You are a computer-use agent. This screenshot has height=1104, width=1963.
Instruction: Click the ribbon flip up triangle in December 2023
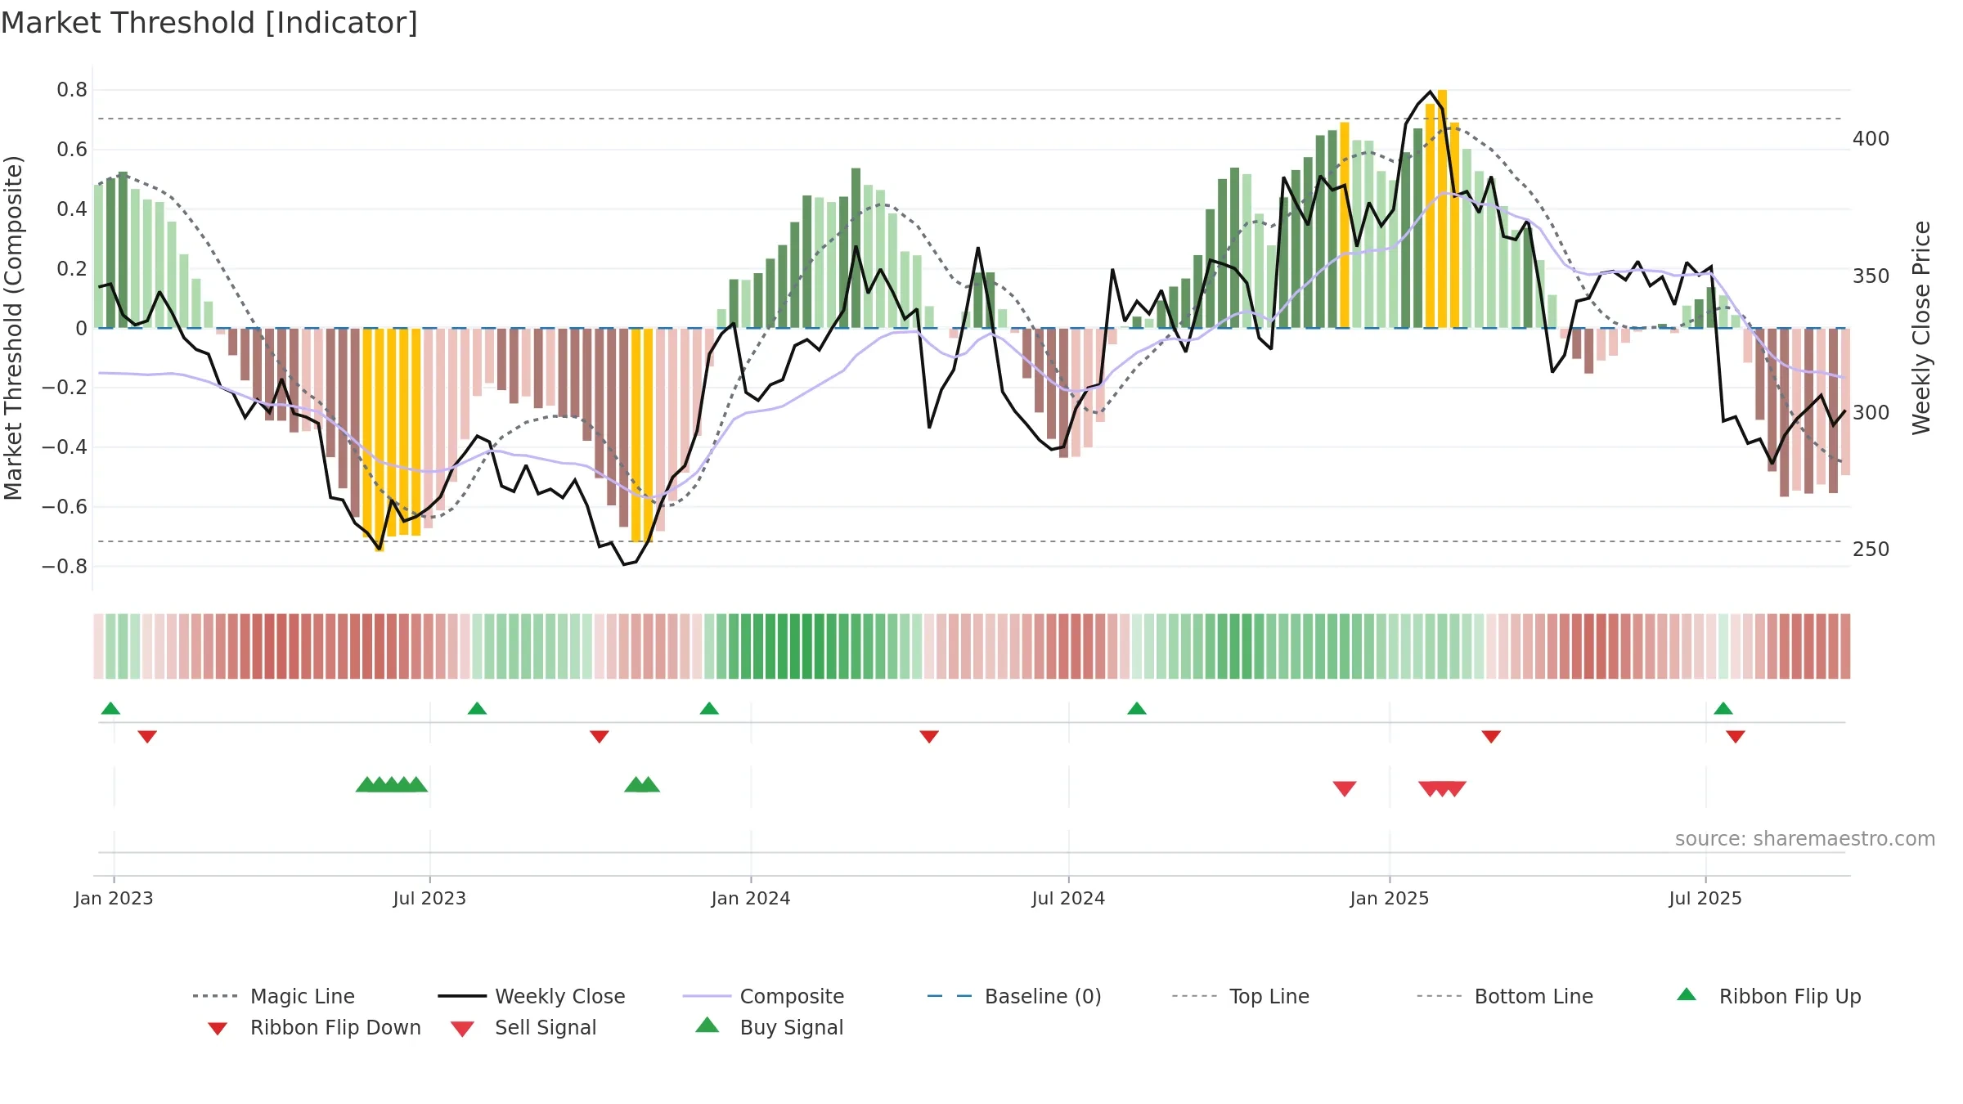(x=709, y=708)
